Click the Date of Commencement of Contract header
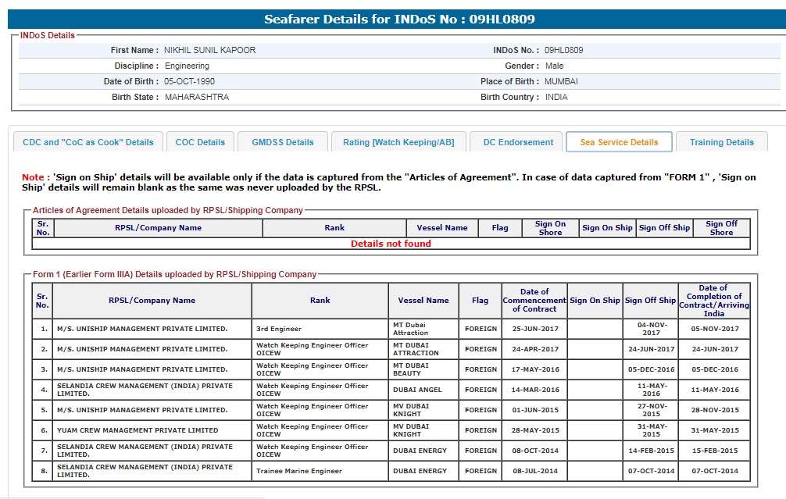The width and height of the screenshot is (786, 499). pyautogui.click(x=534, y=301)
